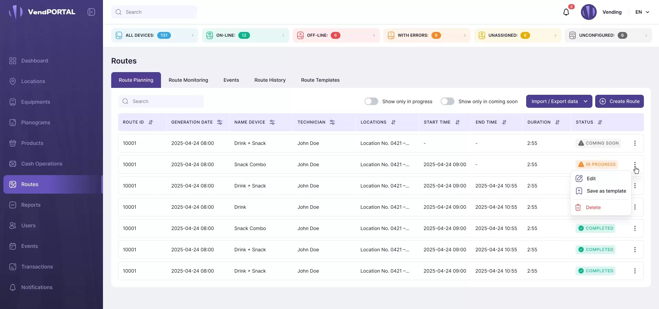
Task: Switch to Route Monitoring tab
Action: (188, 80)
